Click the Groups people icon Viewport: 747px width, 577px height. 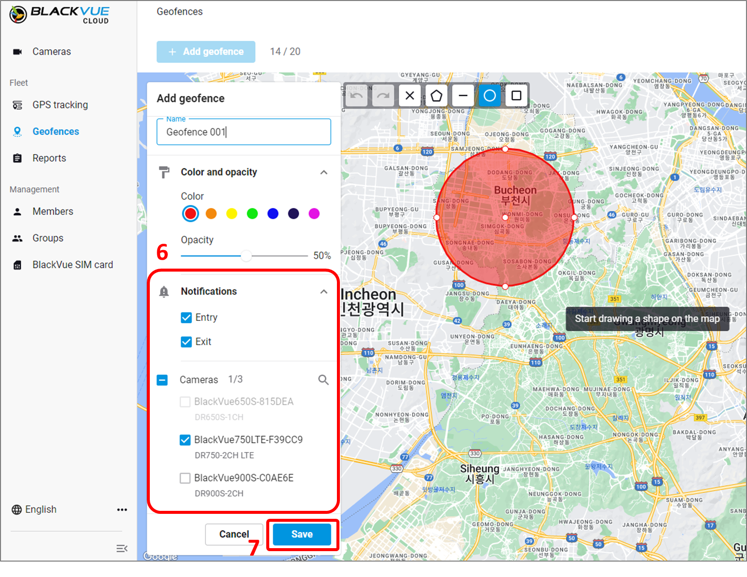point(17,238)
